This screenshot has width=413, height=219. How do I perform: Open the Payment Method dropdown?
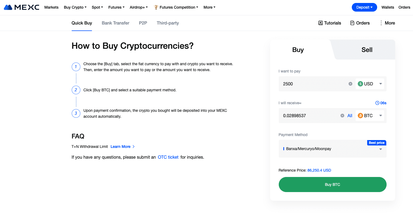pos(332,149)
